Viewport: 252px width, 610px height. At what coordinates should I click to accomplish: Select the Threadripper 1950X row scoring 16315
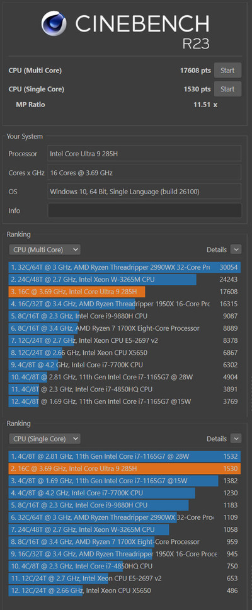(125, 304)
